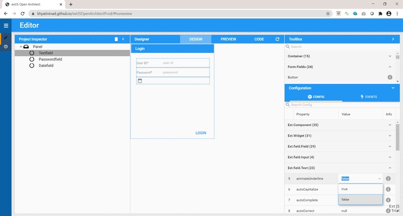Screen dimensions: 403x216
Task: Collapse the Configuration panel
Action: click(x=393, y=88)
